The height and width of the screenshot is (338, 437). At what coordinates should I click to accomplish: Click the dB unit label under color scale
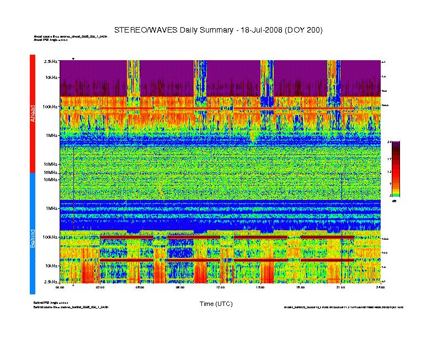(394, 201)
